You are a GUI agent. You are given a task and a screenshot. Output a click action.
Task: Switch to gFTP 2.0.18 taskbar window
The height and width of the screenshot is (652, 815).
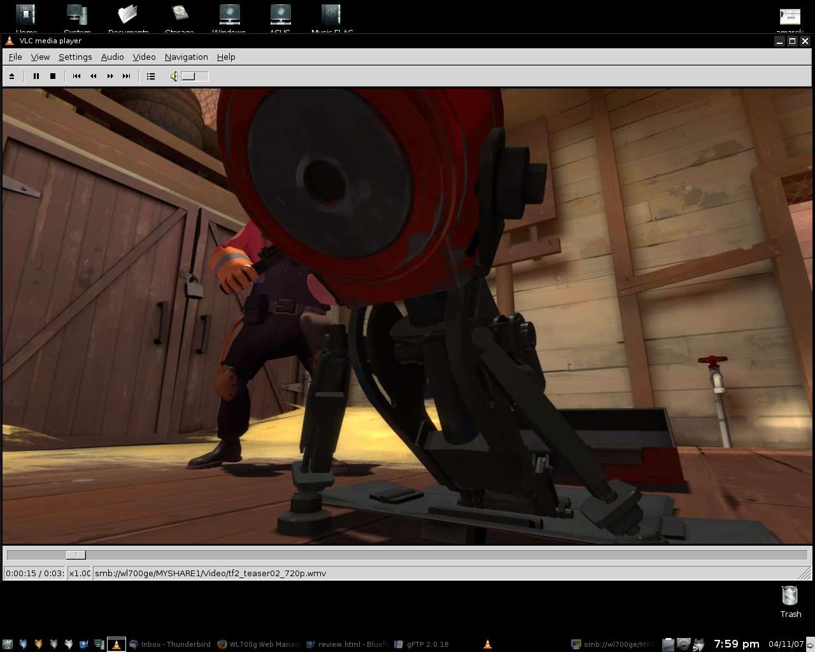(422, 644)
